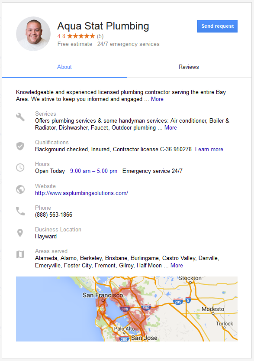Click the Areas served map icon
The width and height of the screenshot is (254, 361).
(20, 254)
